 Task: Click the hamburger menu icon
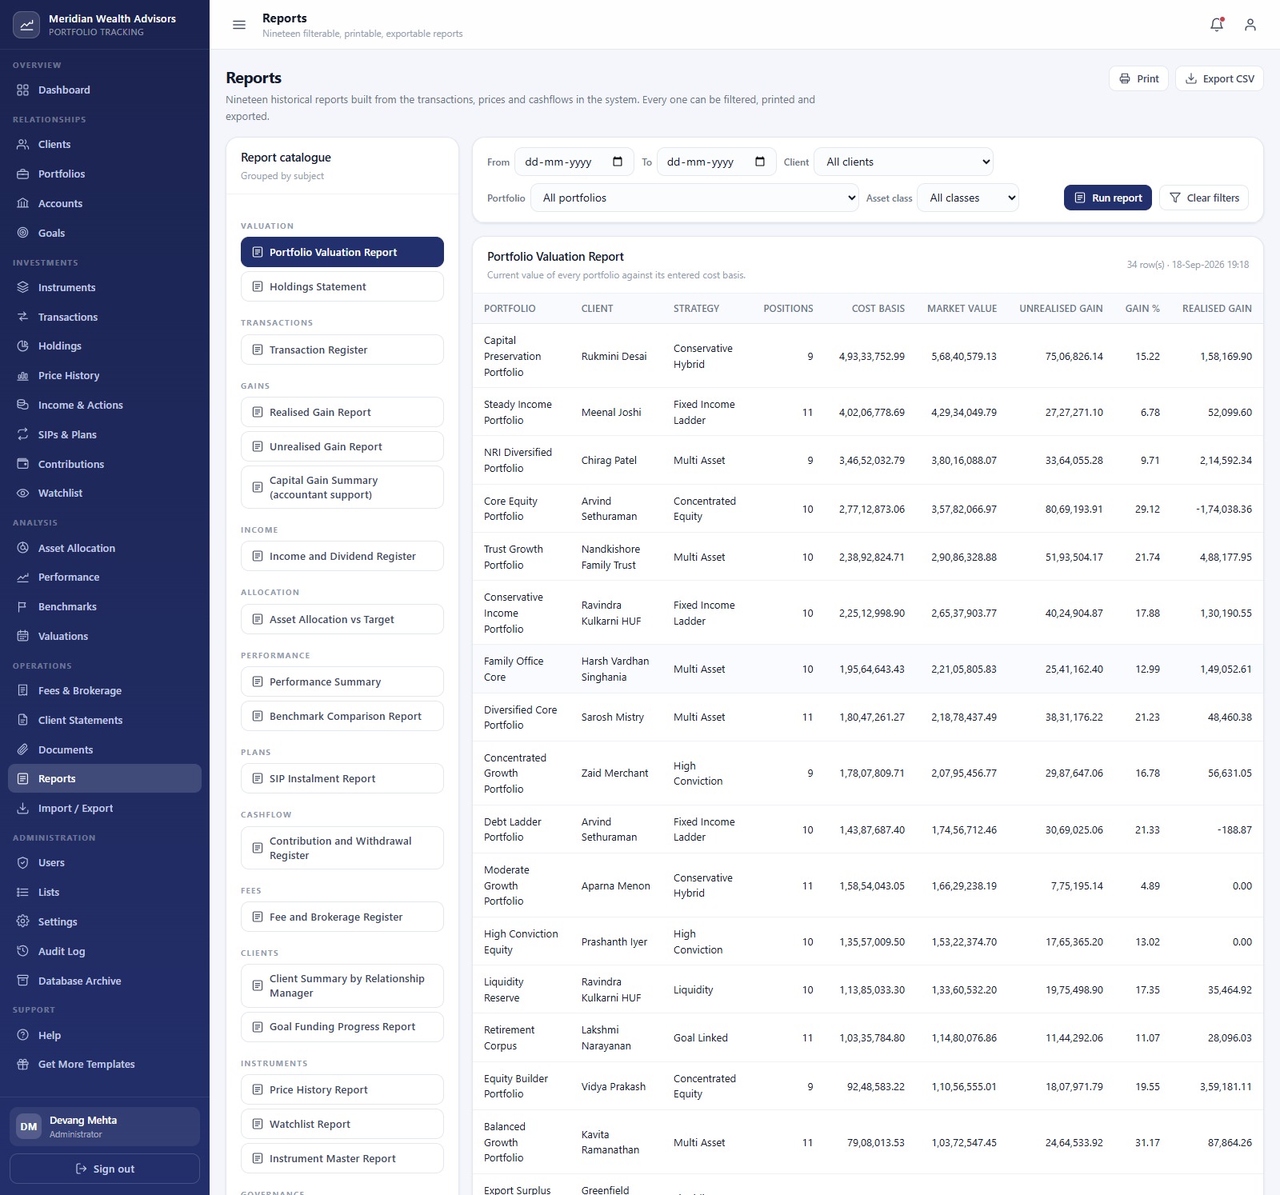pyautogui.click(x=238, y=25)
